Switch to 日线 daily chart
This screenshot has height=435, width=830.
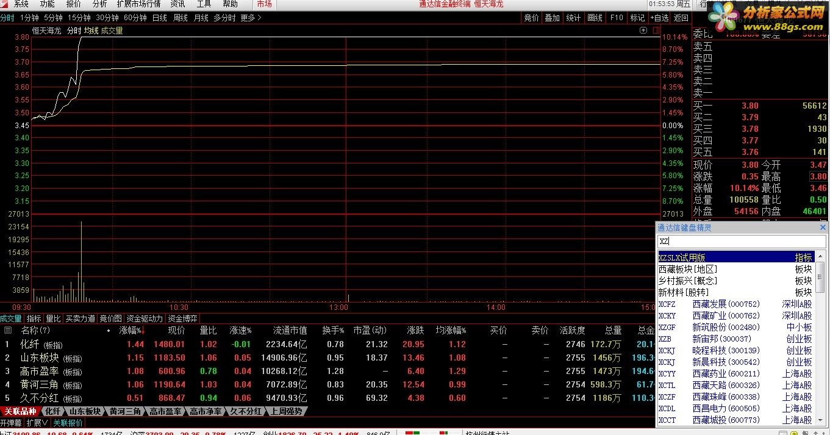pos(160,18)
